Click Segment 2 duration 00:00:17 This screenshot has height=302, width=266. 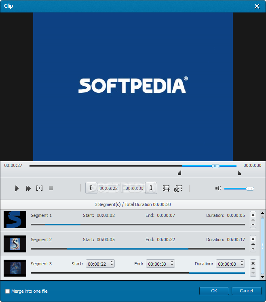(236, 240)
